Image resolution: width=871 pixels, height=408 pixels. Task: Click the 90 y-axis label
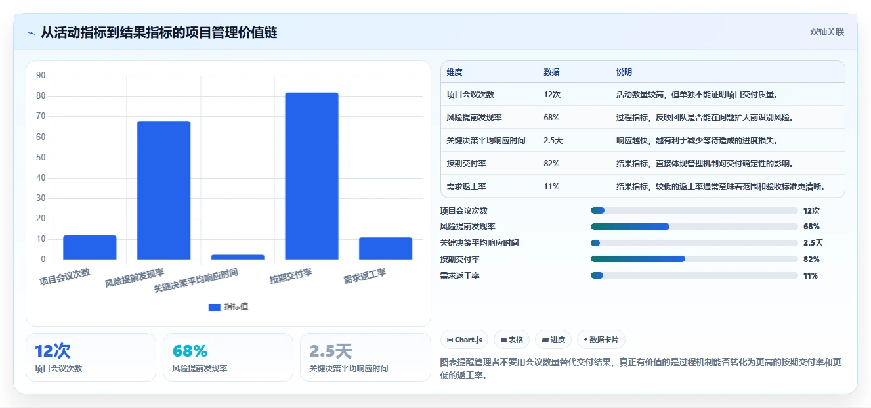(x=41, y=76)
